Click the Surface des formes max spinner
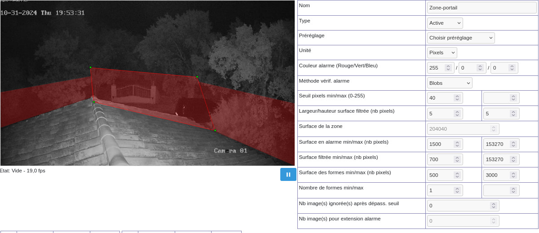This screenshot has height=233, width=539. coord(513,175)
